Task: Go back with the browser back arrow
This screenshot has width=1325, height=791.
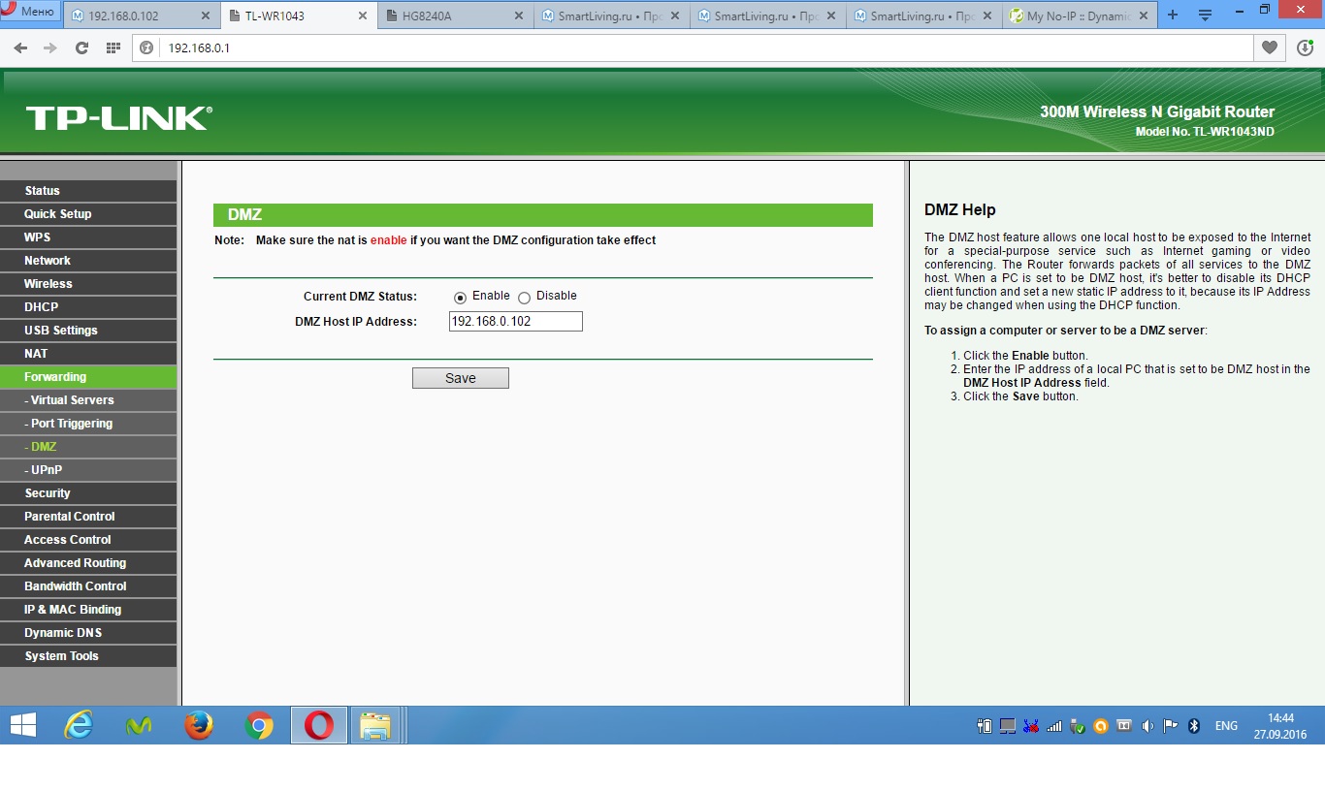Action: (x=20, y=47)
